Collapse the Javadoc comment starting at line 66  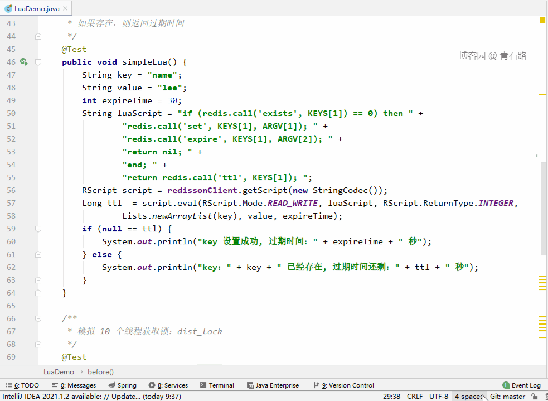[x=38, y=318]
